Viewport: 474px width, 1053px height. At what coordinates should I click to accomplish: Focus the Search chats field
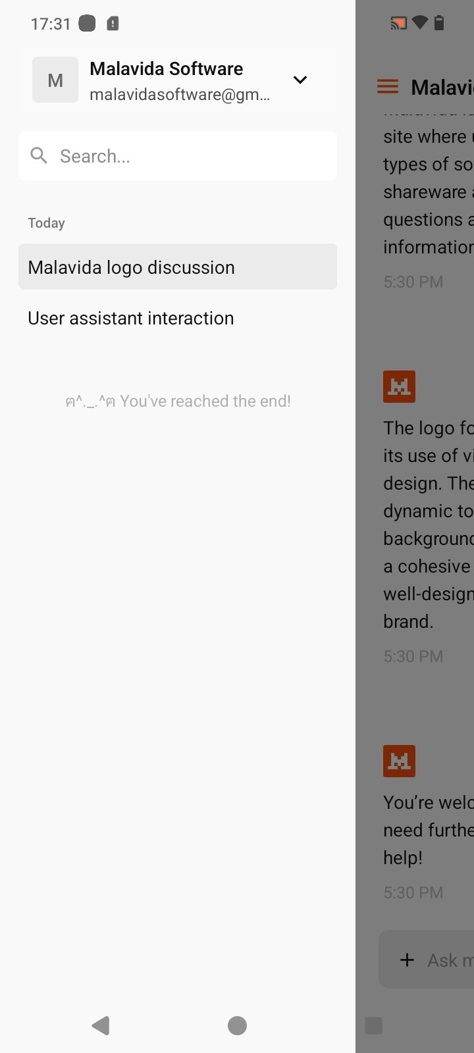[191, 156]
